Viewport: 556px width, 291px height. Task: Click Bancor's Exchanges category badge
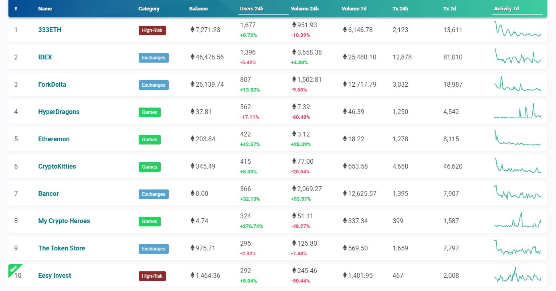click(154, 194)
